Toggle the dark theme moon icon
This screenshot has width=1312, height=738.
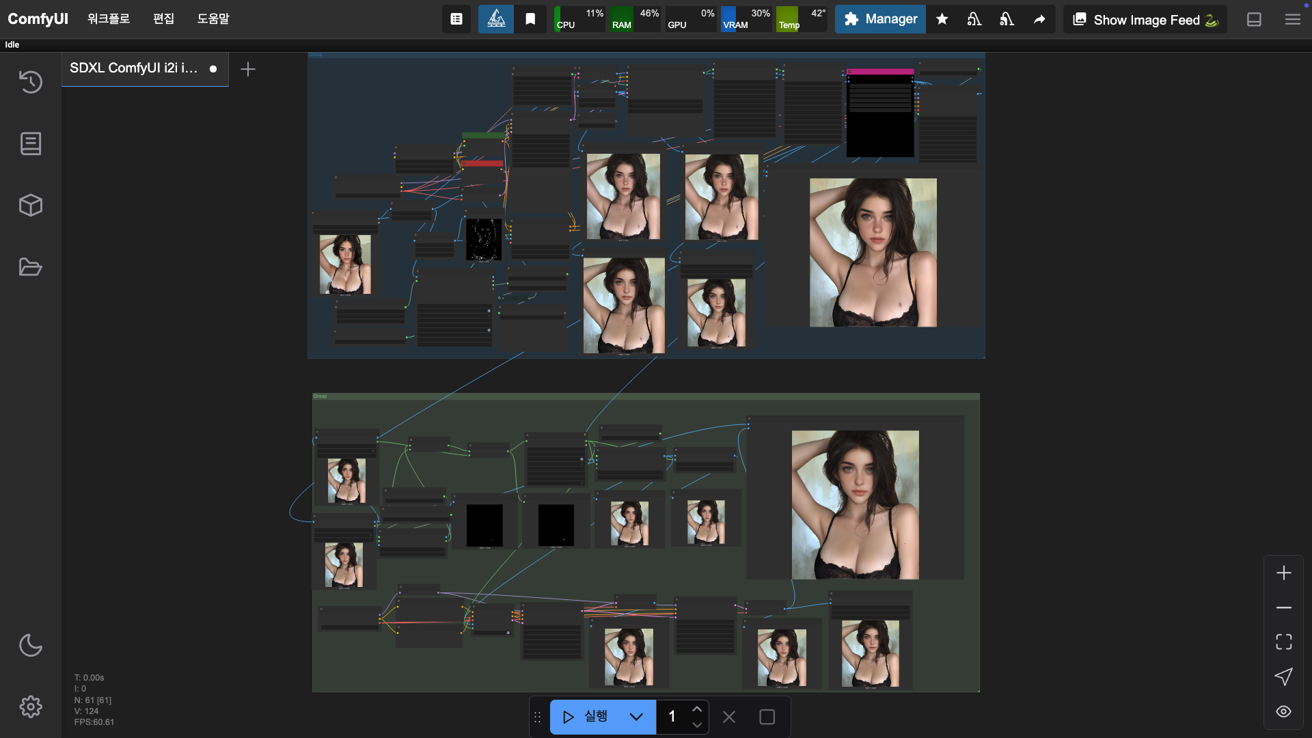(x=31, y=645)
